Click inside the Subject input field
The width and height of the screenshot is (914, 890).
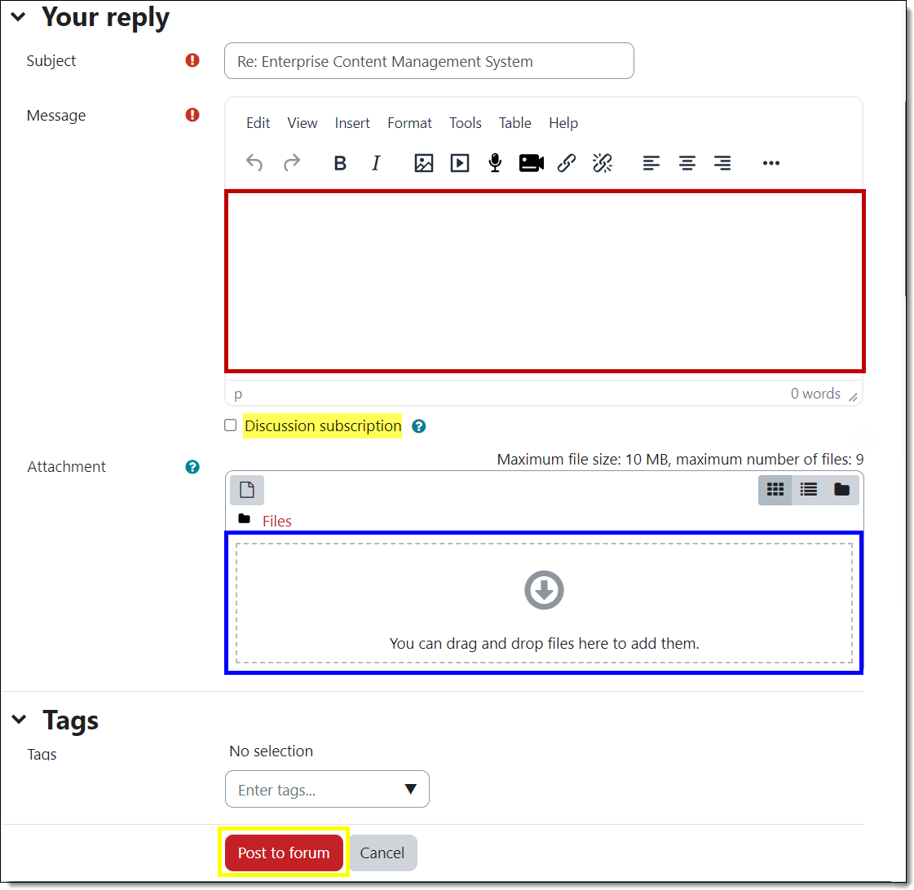429,60
